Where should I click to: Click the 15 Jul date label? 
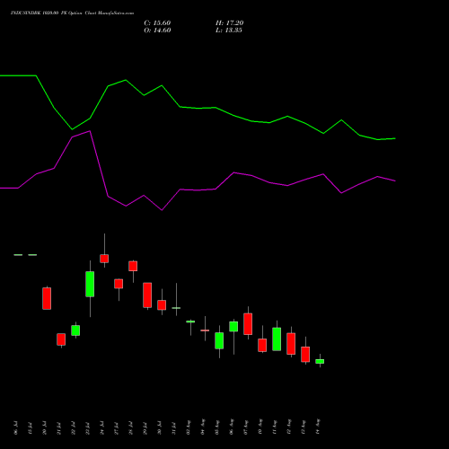(x=31, y=427)
